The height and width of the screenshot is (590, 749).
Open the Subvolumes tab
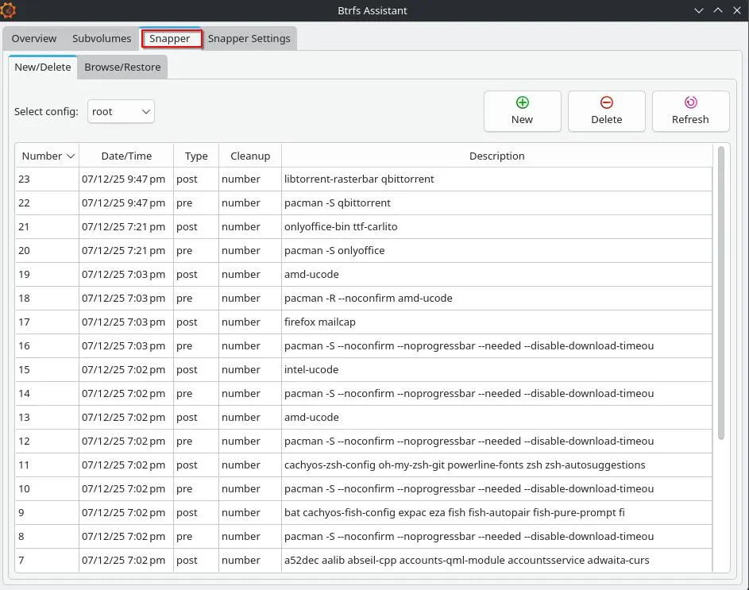coord(102,39)
